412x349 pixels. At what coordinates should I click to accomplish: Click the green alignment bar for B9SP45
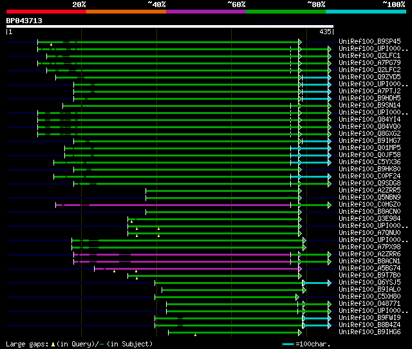[x=168, y=42]
